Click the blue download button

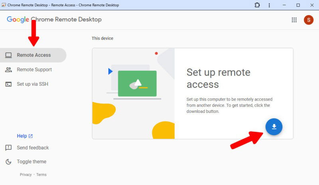click(274, 127)
